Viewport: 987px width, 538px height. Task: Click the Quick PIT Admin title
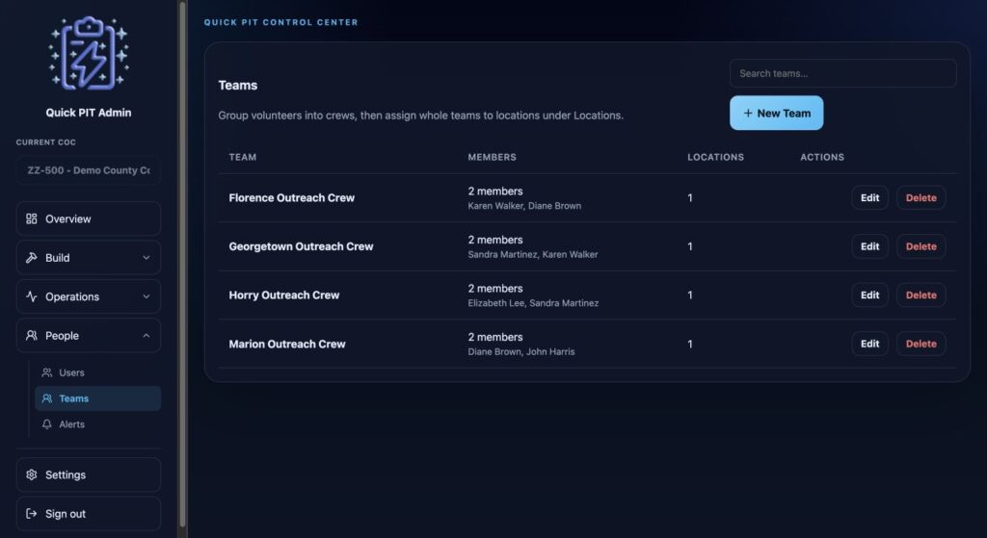[88, 113]
